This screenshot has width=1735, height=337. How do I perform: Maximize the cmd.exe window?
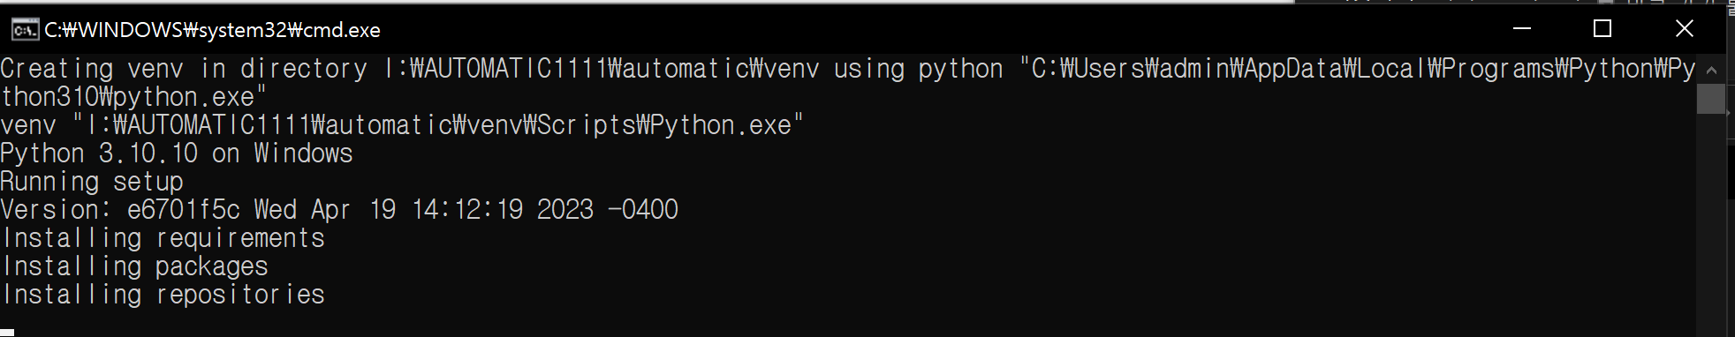point(1602,29)
